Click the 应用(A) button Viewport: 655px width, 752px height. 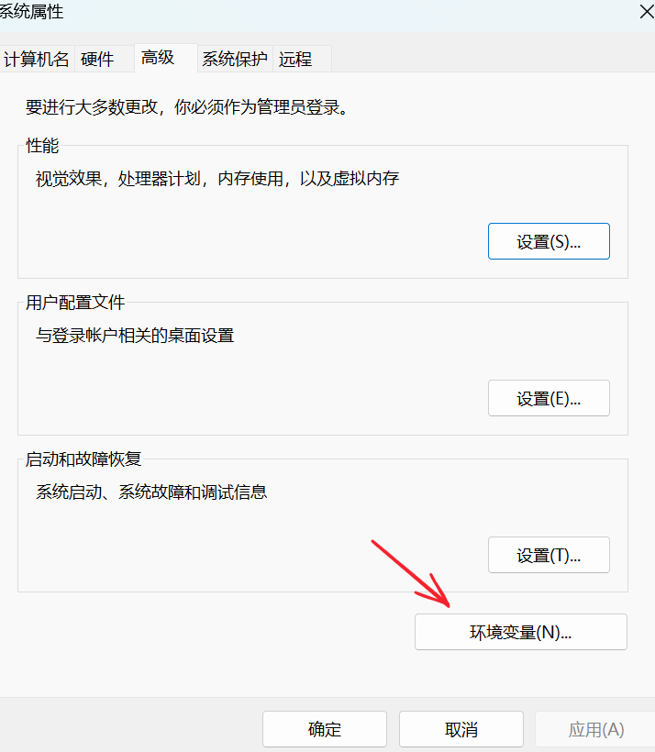point(595,730)
